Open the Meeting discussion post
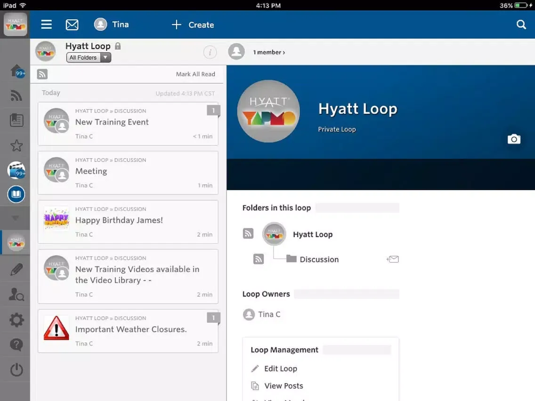The width and height of the screenshot is (535, 401). pos(128,173)
